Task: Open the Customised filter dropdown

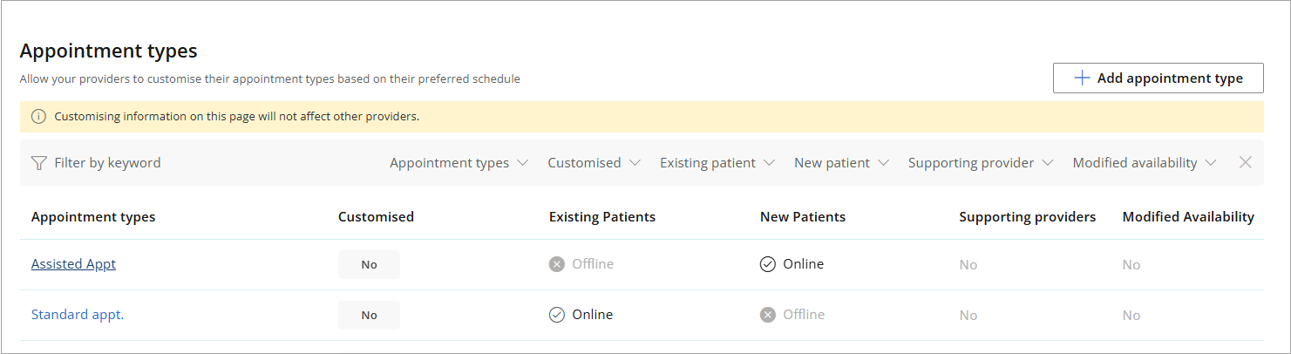Action: (x=595, y=163)
